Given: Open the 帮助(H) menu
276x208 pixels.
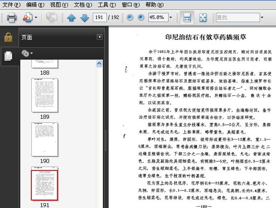Looking at the screenshot, I should coord(155,5).
